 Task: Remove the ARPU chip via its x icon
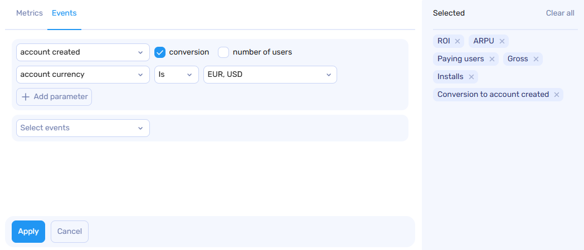point(502,41)
